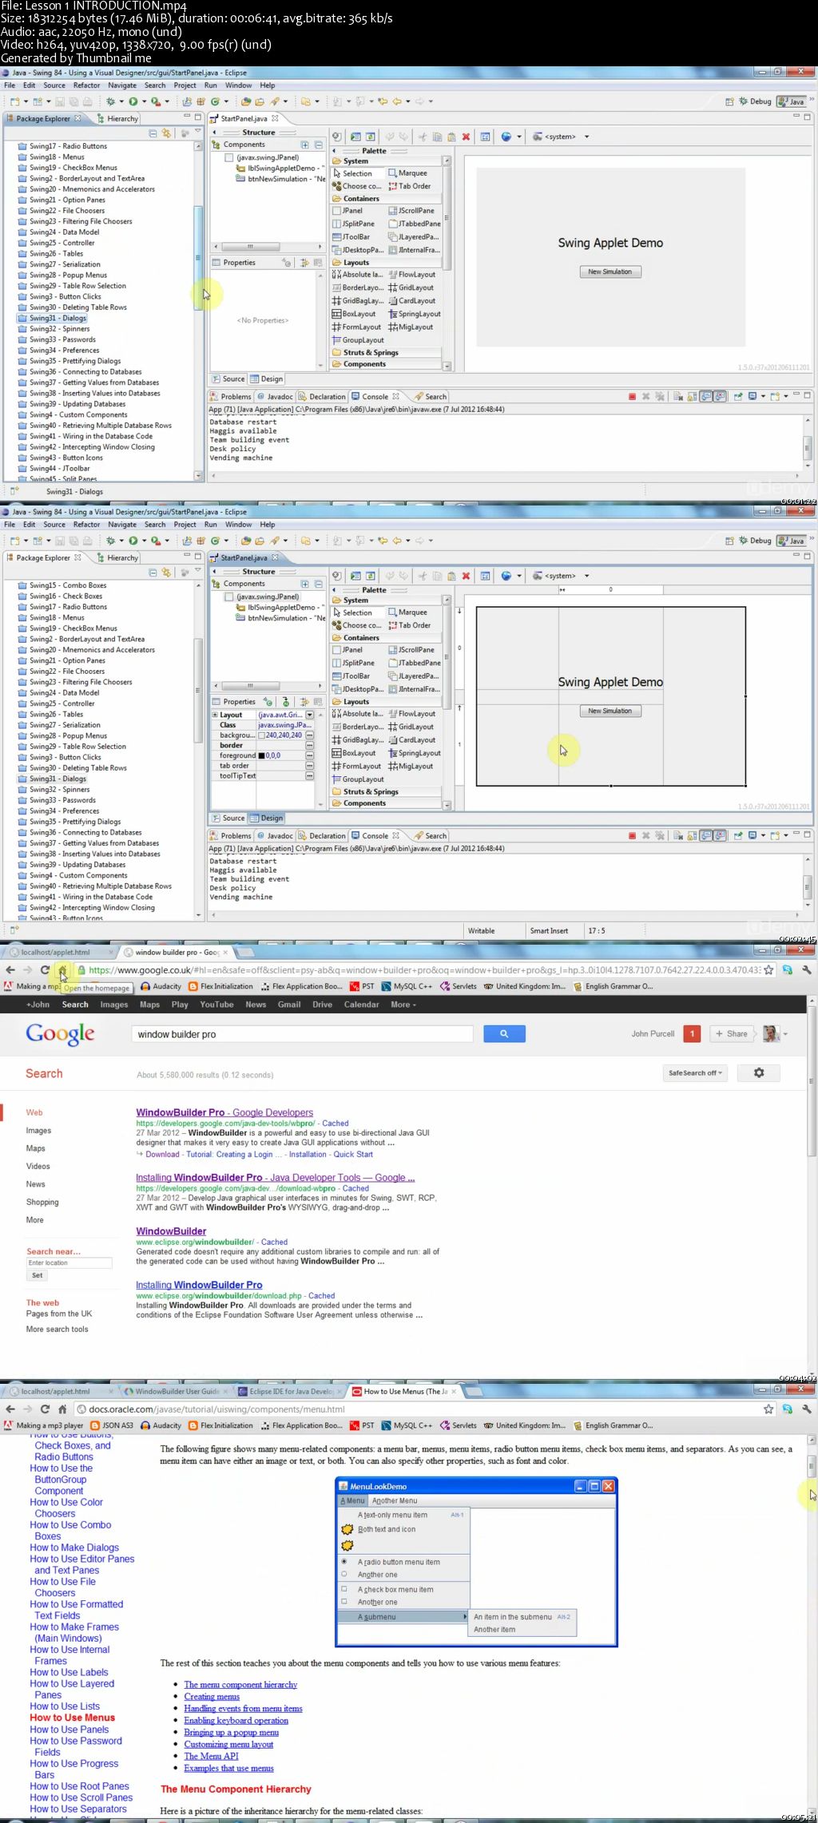The height and width of the screenshot is (1823, 818).
Task: Open the Refactor menu in the first Eclipse window
Action: (87, 85)
